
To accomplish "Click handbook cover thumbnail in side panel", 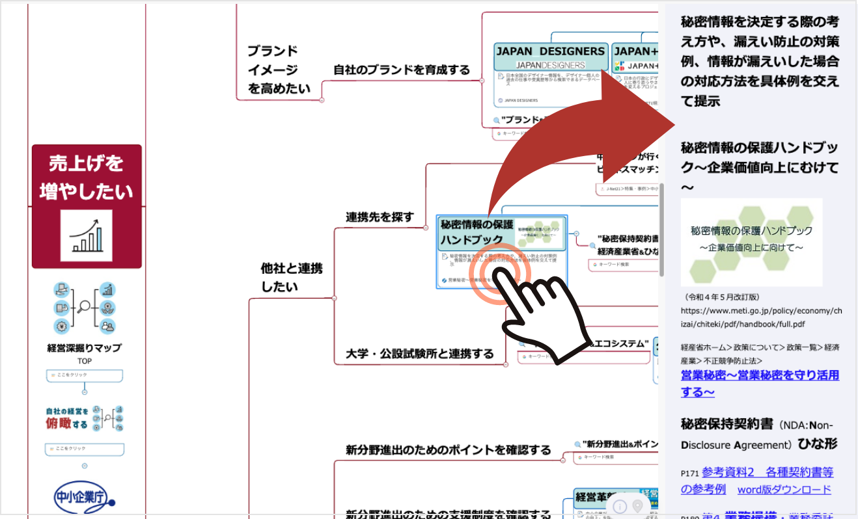I will 752,243.
